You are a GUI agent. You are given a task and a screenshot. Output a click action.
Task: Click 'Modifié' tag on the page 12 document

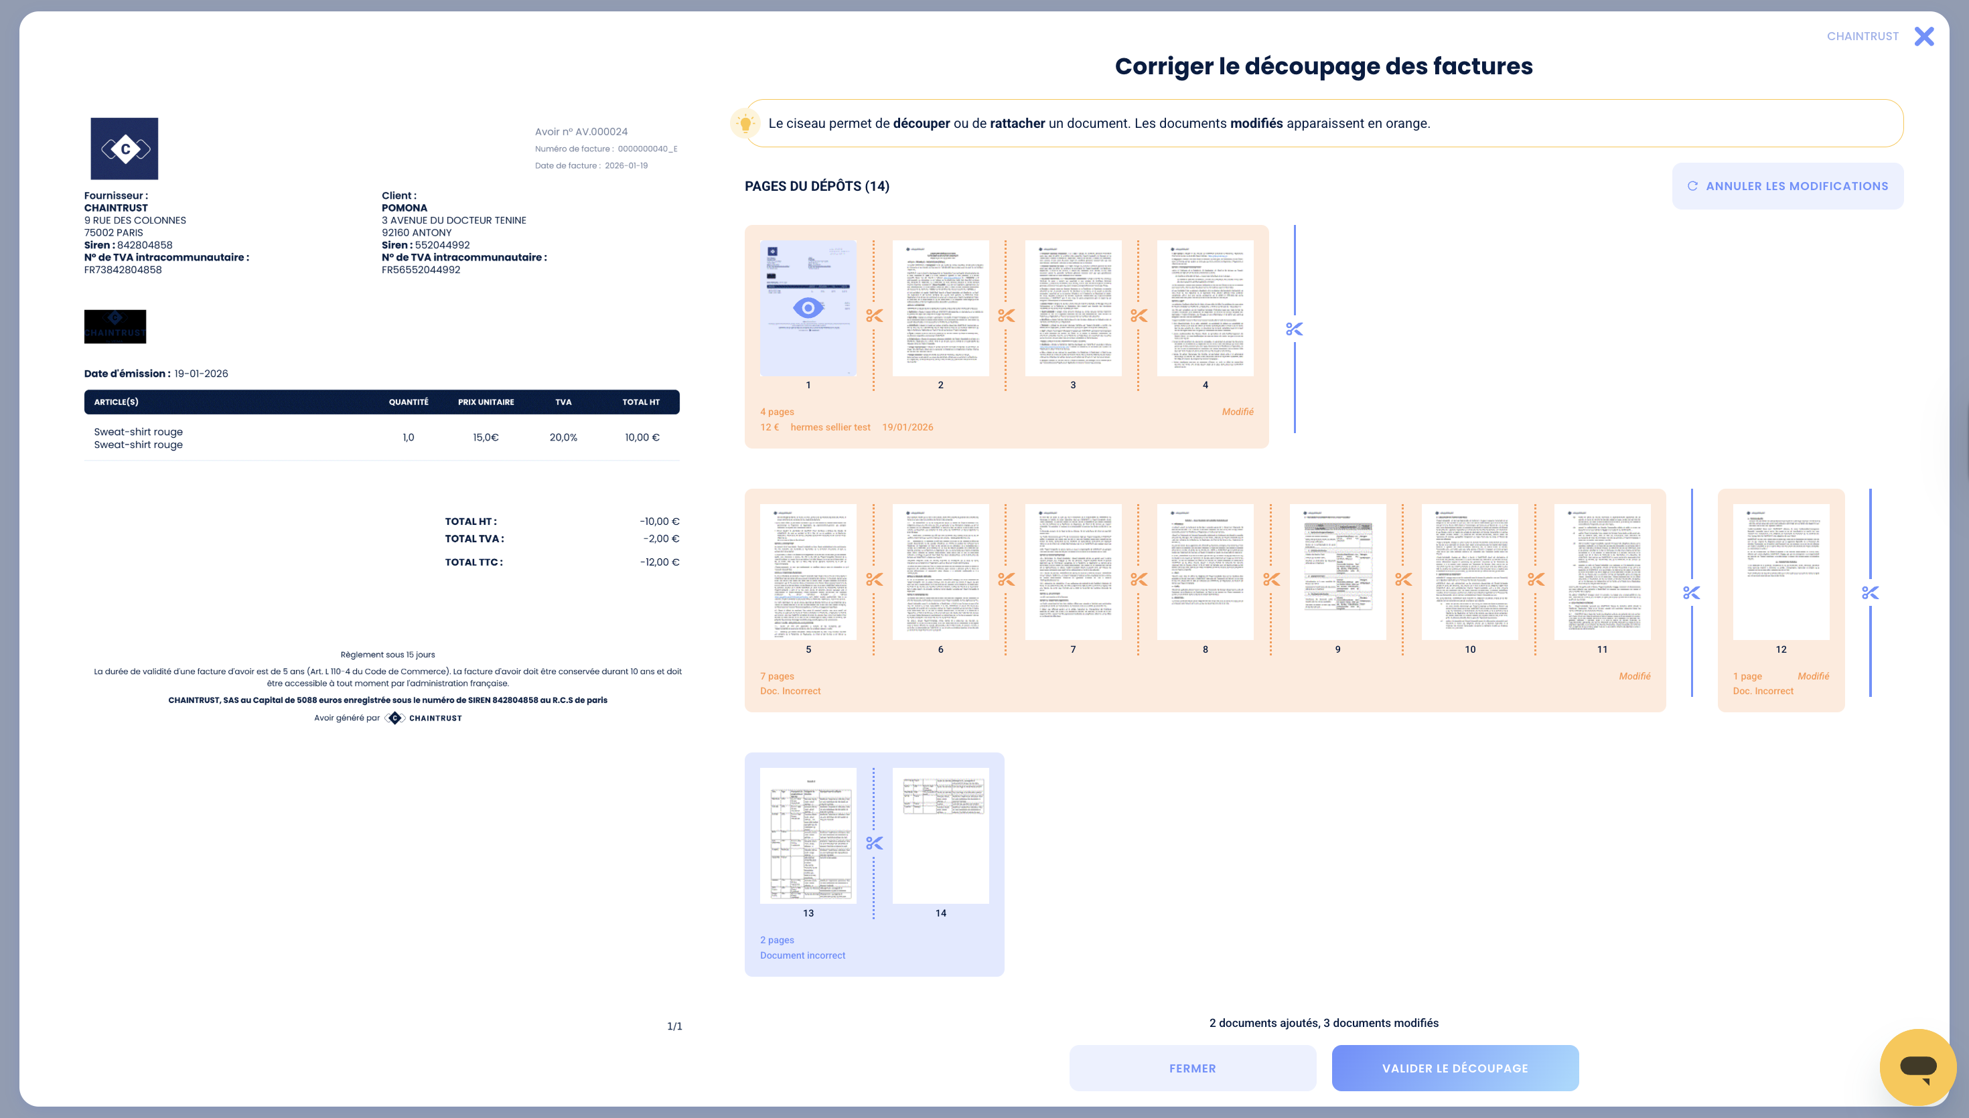[1813, 675]
